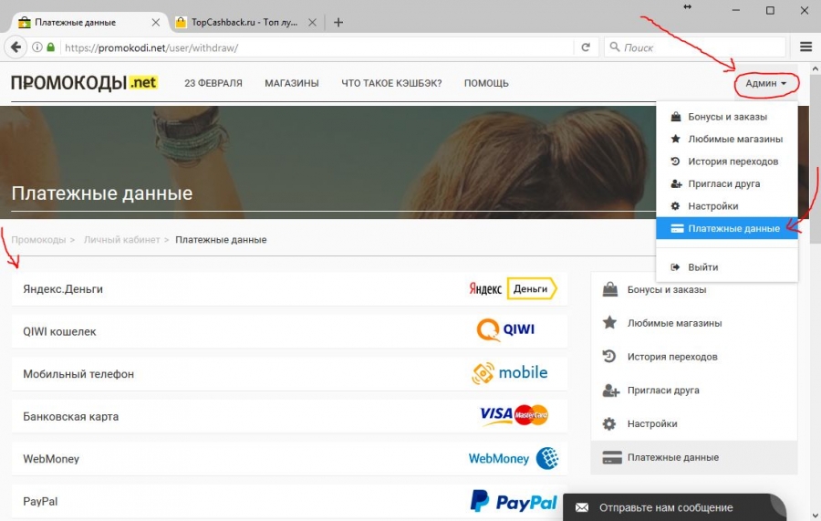Click the star icon in dropdown menu
Screen dimensions: 821x521
pos(676,139)
